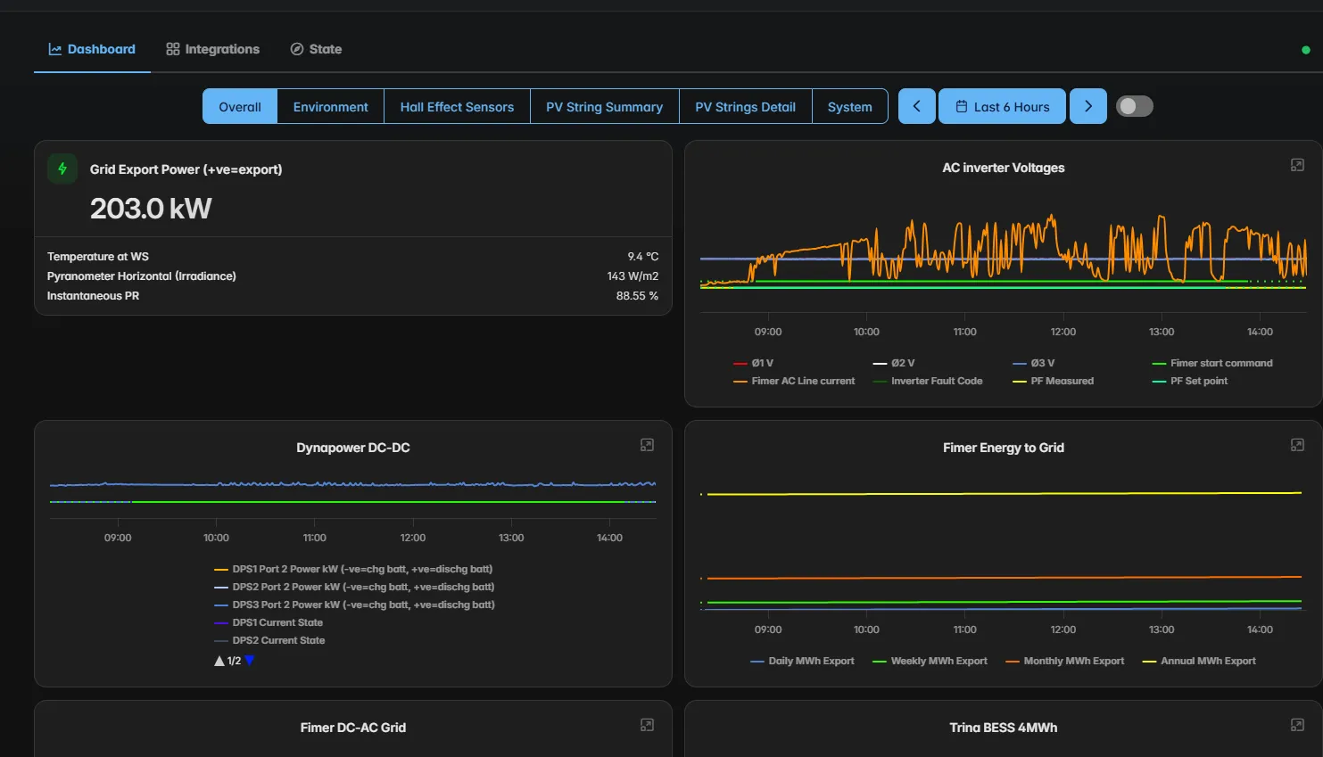The image size is (1323, 757).
Task: Show previous Dynapower legend page arrow
Action: (219, 661)
